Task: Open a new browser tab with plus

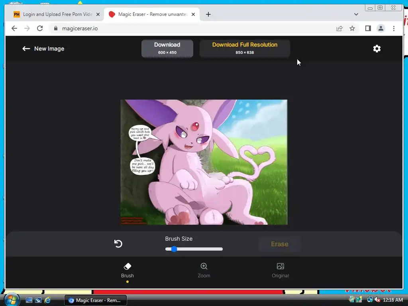Action: tap(208, 14)
